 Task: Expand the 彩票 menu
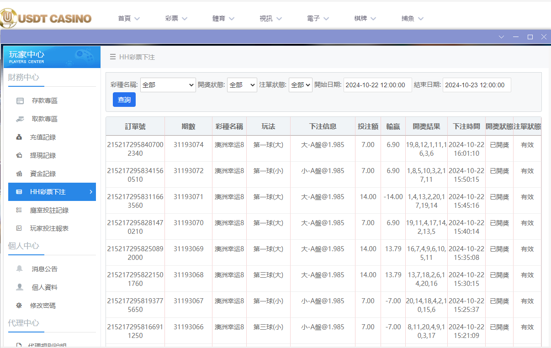click(x=176, y=19)
